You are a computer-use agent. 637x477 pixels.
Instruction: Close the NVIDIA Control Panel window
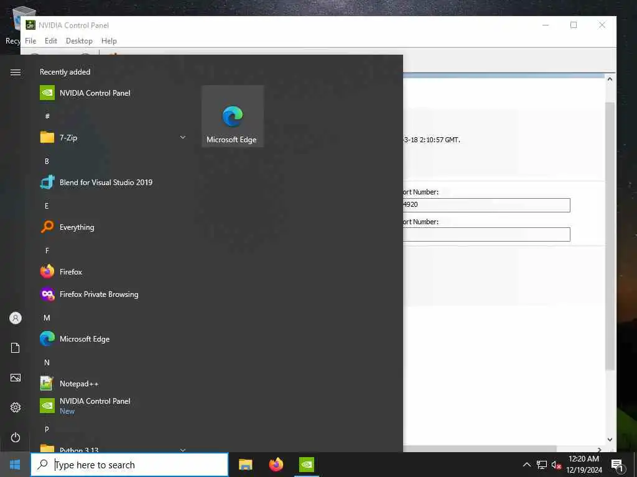coord(602,25)
